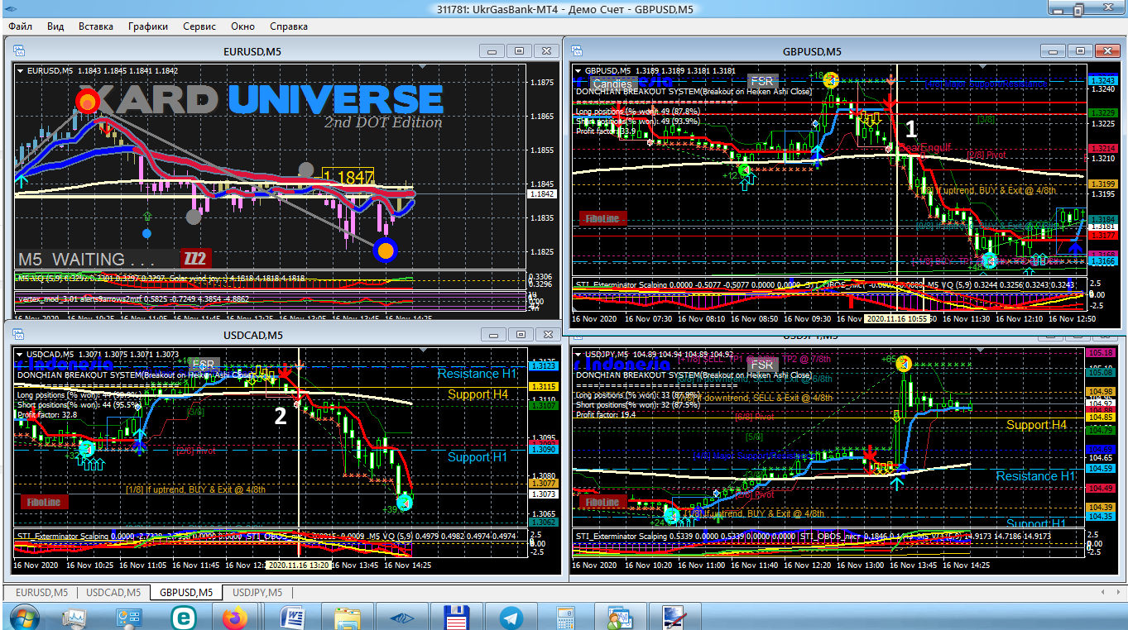The height and width of the screenshot is (630, 1128).
Task: Click the 2020.11.16 13:20 crosshair time label
Action: click(299, 566)
